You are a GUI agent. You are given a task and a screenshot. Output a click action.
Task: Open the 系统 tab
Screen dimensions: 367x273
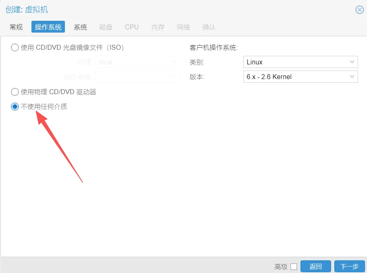point(80,27)
